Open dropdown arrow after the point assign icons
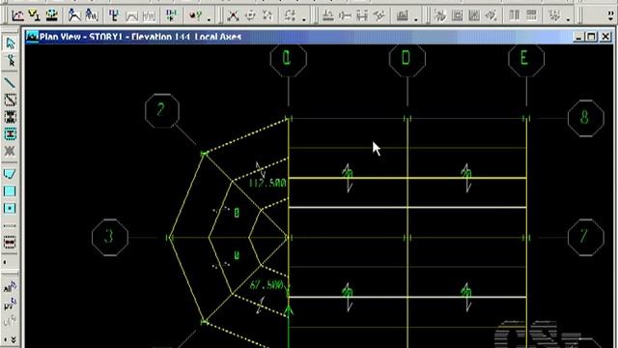The height and width of the screenshot is (348, 618). 304,18
